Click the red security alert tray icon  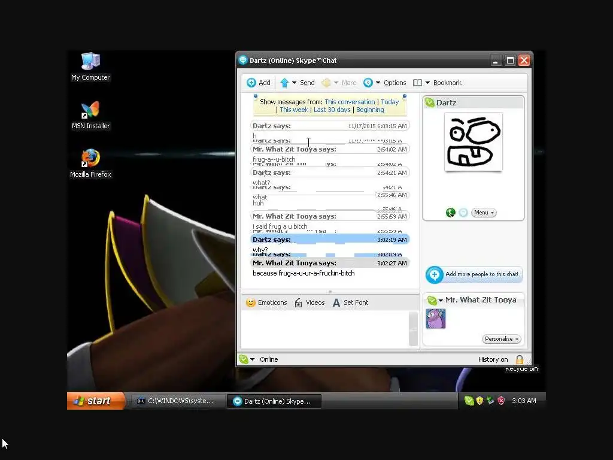501,401
